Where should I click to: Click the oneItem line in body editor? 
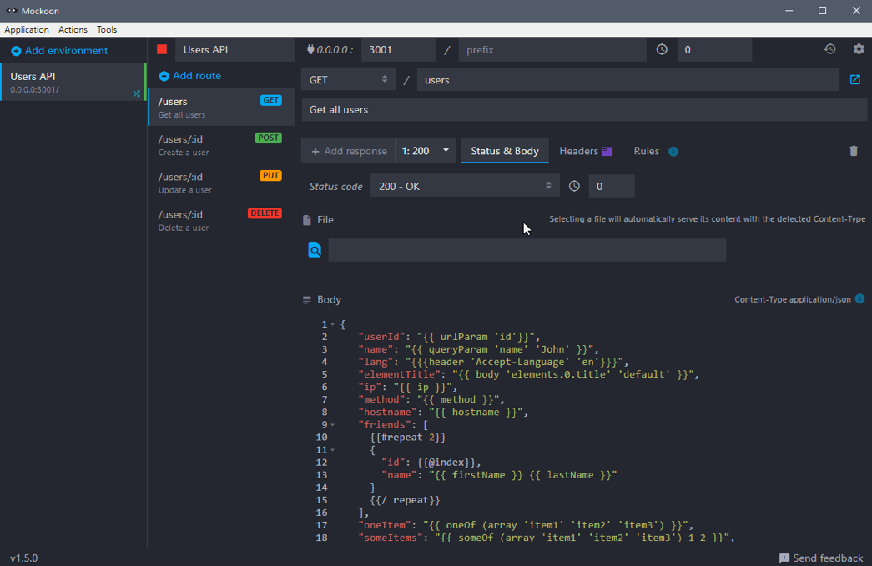click(526, 525)
